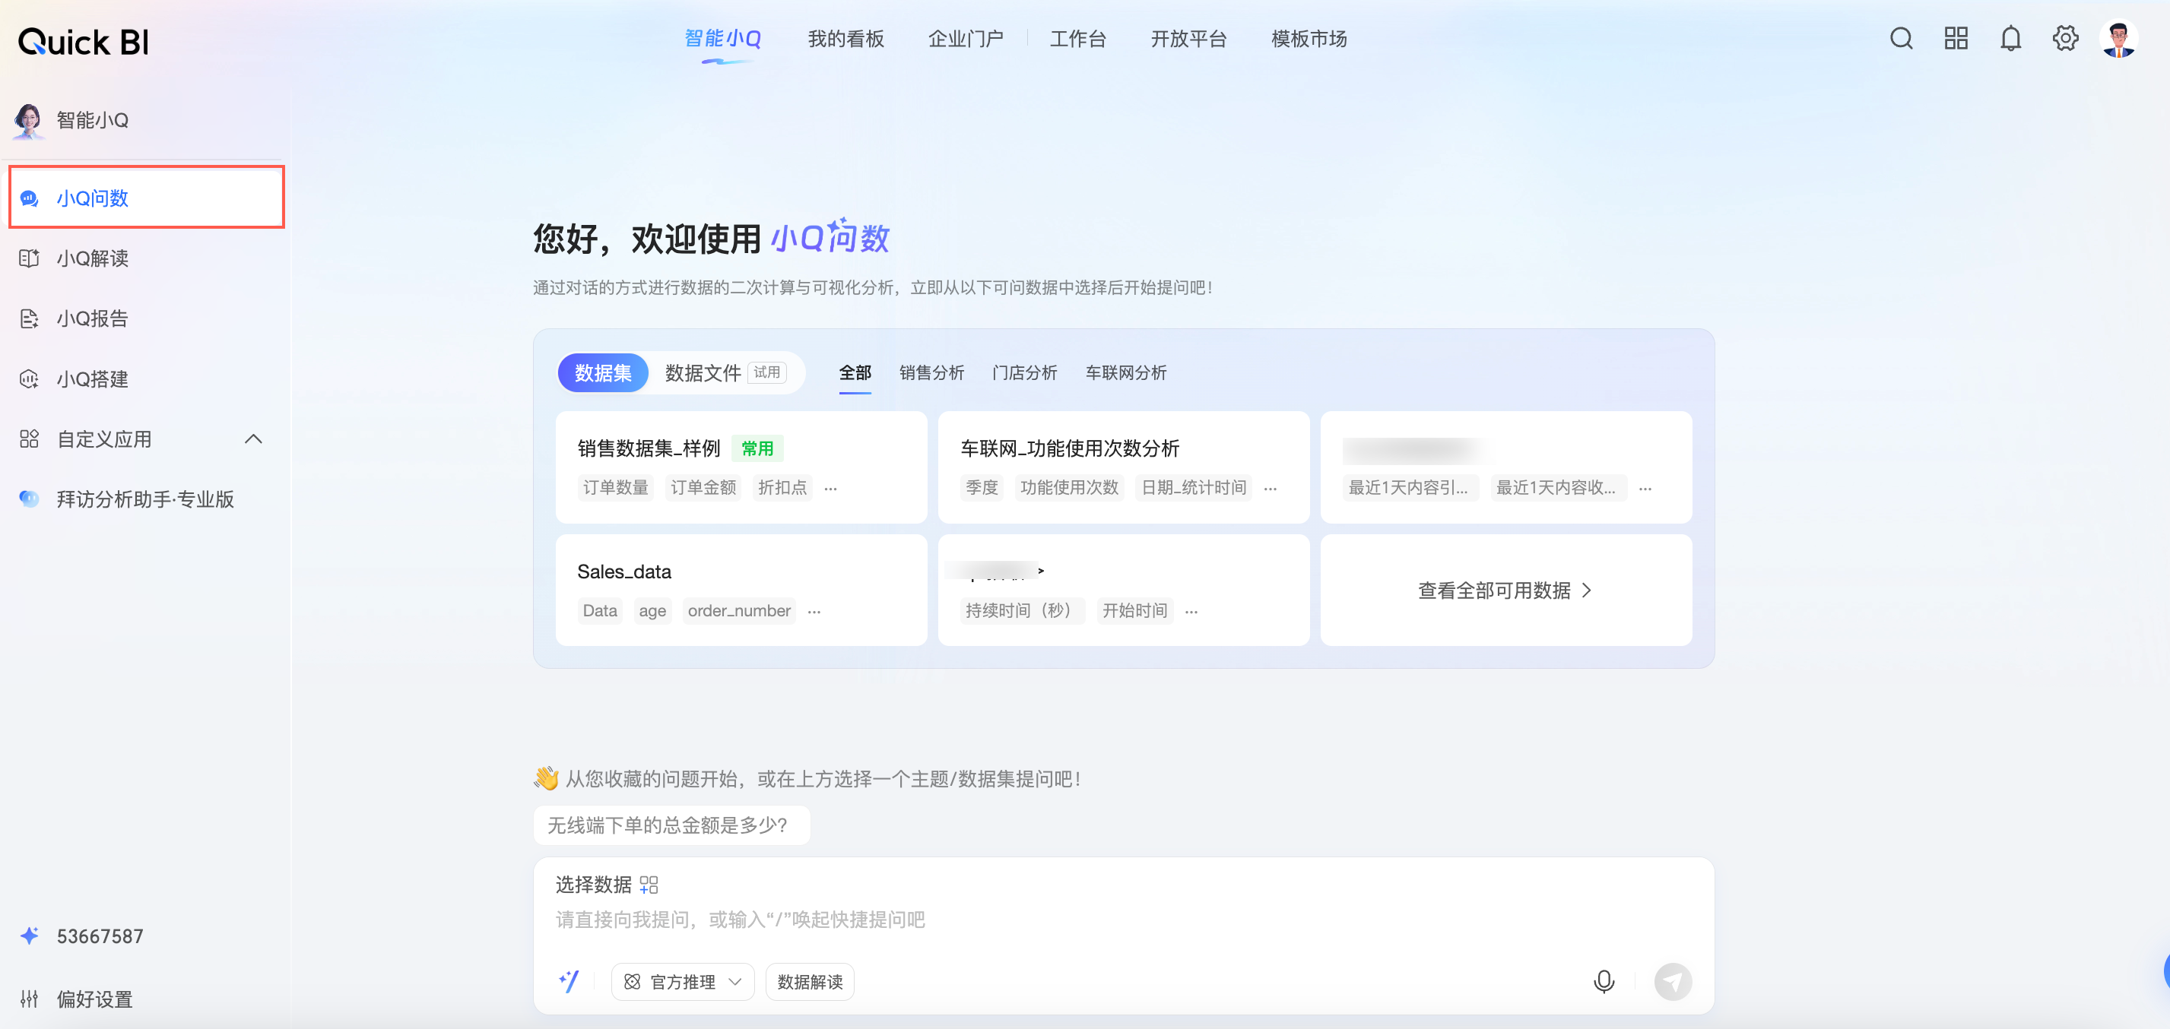This screenshot has height=1029, width=2170.
Task: Click the send message arrow button
Action: 1673,982
